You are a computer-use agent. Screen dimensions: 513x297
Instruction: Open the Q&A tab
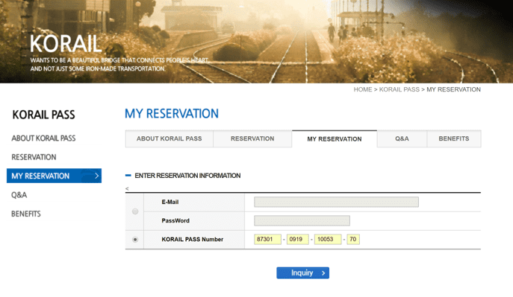[x=402, y=138]
